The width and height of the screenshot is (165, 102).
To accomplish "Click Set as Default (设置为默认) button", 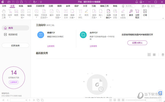I will (137, 43).
